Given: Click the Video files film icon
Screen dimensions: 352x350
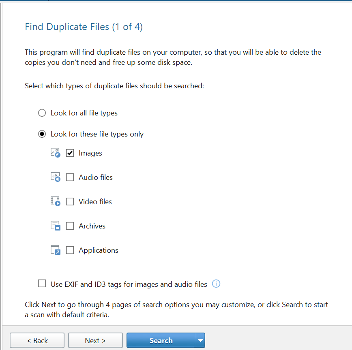Looking at the screenshot, I should click(56, 201).
